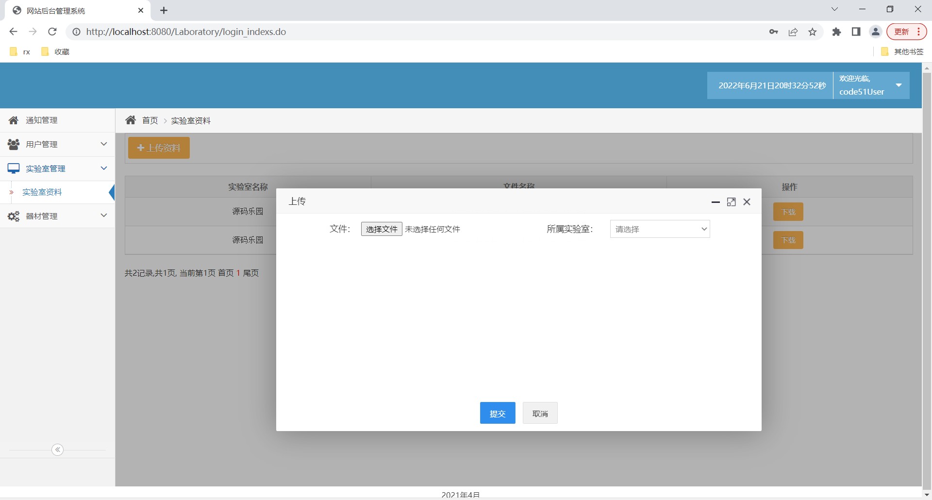Click the 实验室资料 breadcrumb text

click(191, 120)
